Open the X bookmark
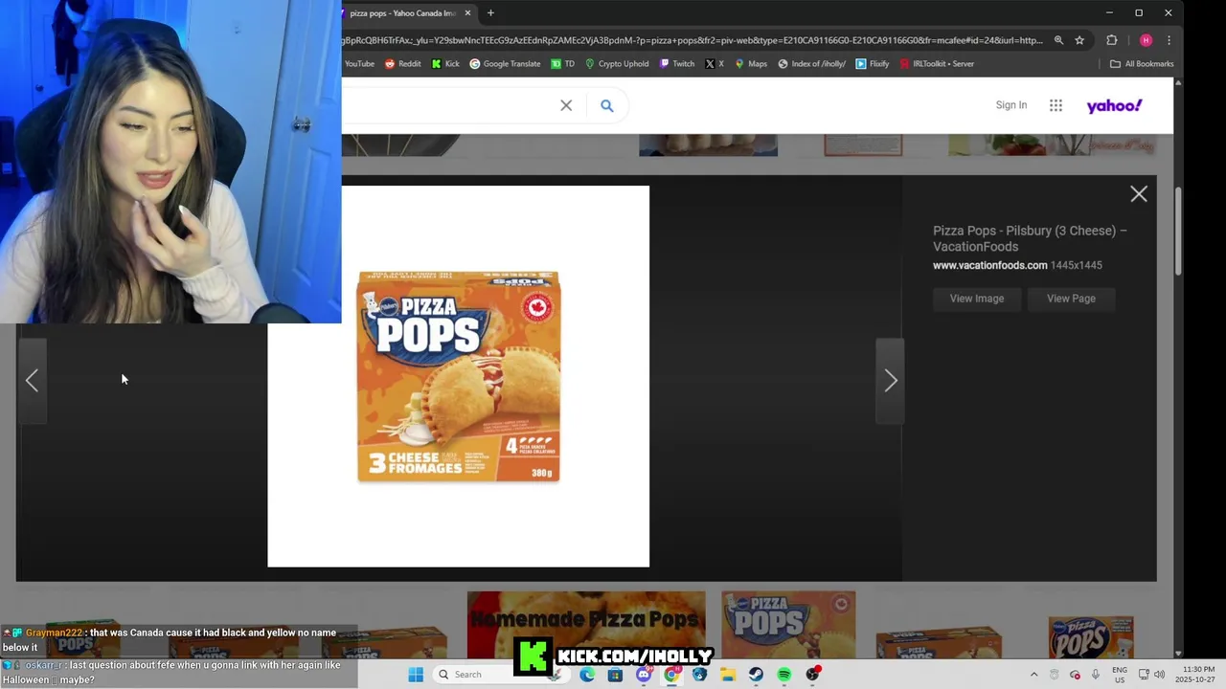Image resolution: width=1226 pixels, height=689 pixels. (x=715, y=64)
